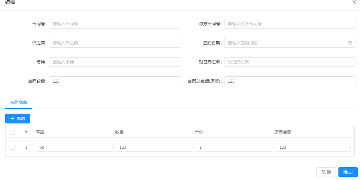Viewport: 360px width, 180px height.
Task: Click the 合同总金额(原币) field
Action: [x=290, y=81]
